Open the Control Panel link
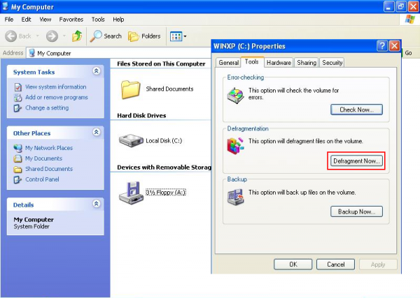420x298 pixels. click(x=42, y=179)
